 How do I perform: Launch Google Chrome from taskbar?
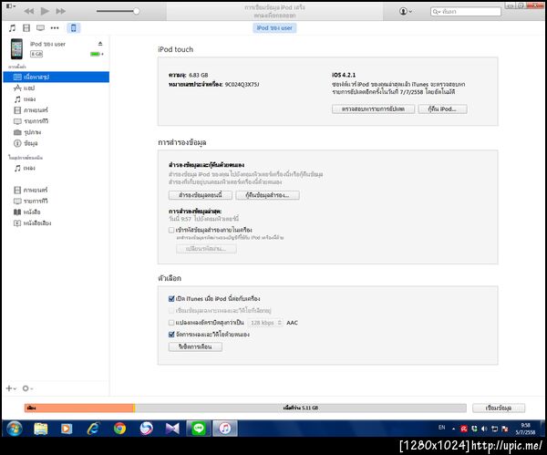pyautogui.click(x=119, y=429)
